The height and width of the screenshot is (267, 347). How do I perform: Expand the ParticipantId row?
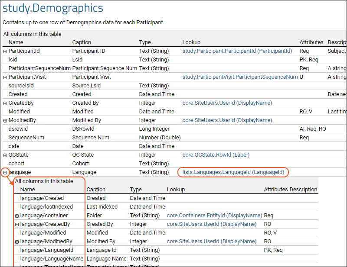coord(5,51)
